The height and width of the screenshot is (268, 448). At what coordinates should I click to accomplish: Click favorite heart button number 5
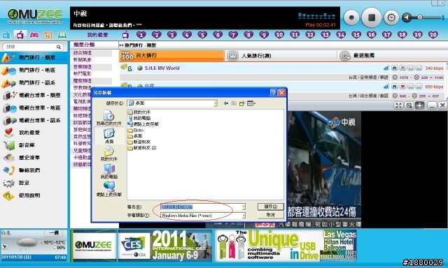click(202, 35)
